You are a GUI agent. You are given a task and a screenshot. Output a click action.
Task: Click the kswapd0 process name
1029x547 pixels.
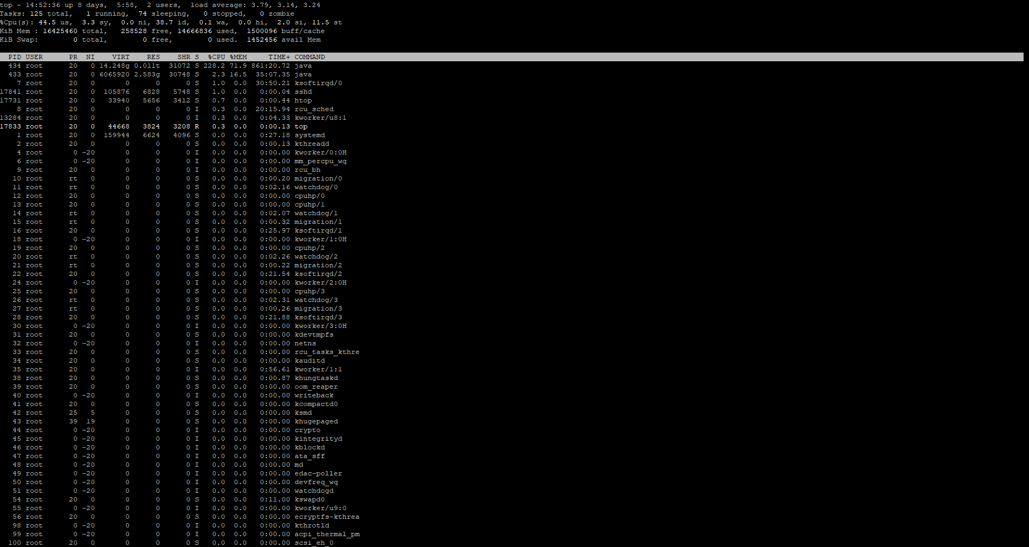click(309, 499)
